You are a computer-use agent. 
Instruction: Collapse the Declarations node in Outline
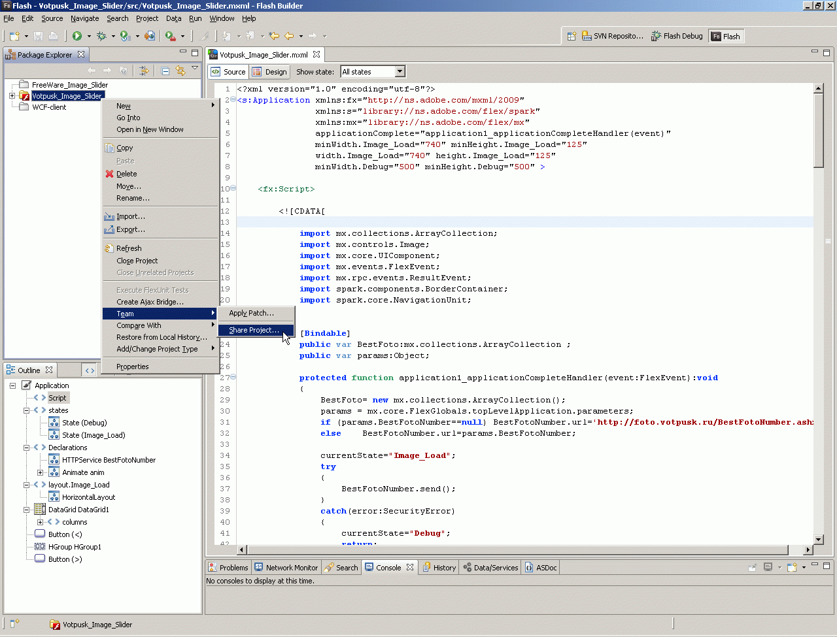[x=27, y=448]
